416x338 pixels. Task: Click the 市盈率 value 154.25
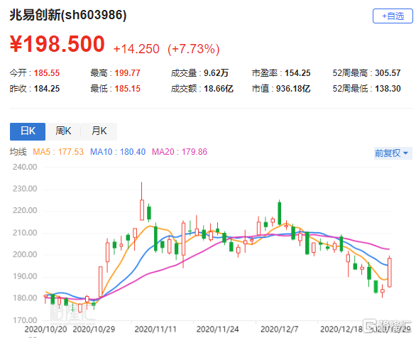click(x=297, y=73)
